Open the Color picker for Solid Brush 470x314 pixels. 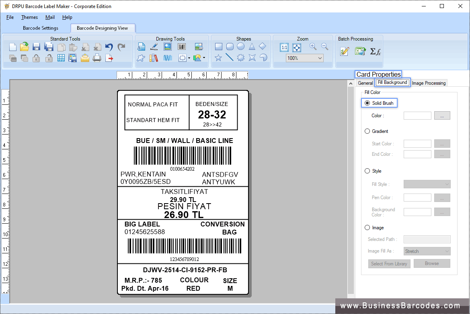442,115
